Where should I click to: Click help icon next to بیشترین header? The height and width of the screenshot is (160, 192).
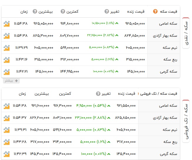tap(35, 11)
